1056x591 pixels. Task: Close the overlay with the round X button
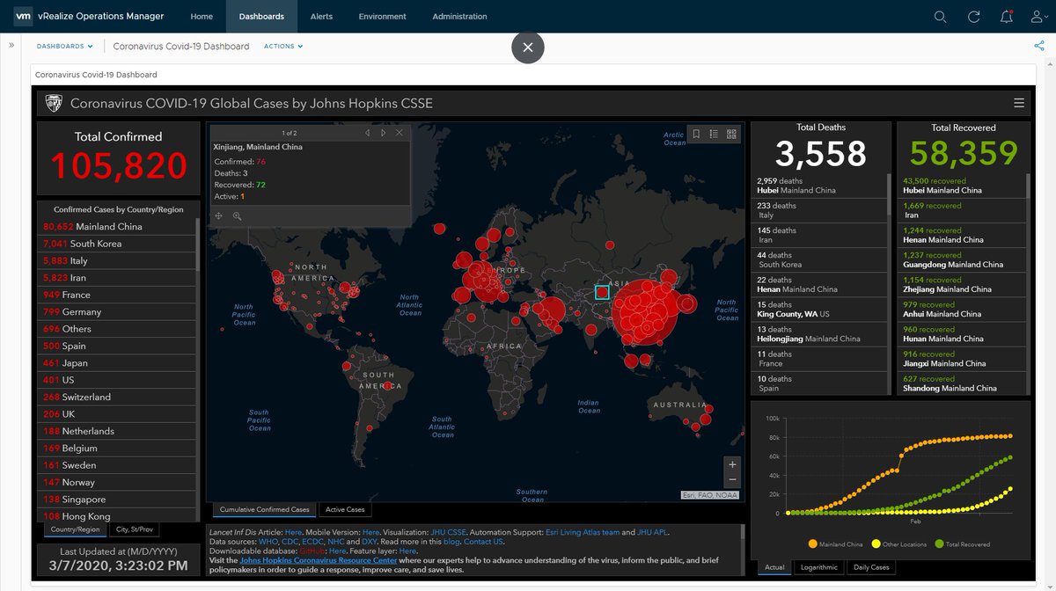click(528, 47)
